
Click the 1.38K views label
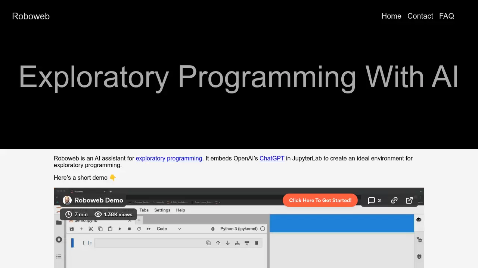(x=114, y=214)
